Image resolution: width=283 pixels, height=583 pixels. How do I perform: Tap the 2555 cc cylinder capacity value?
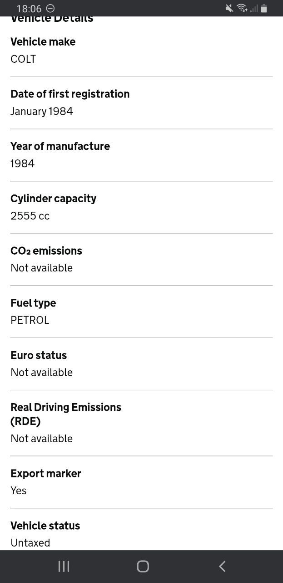pos(30,216)
